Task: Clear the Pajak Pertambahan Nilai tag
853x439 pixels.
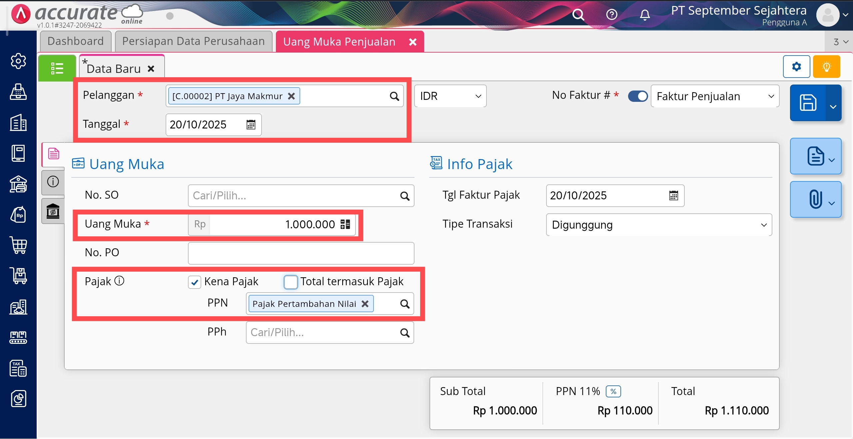Action: coord(365,304)
